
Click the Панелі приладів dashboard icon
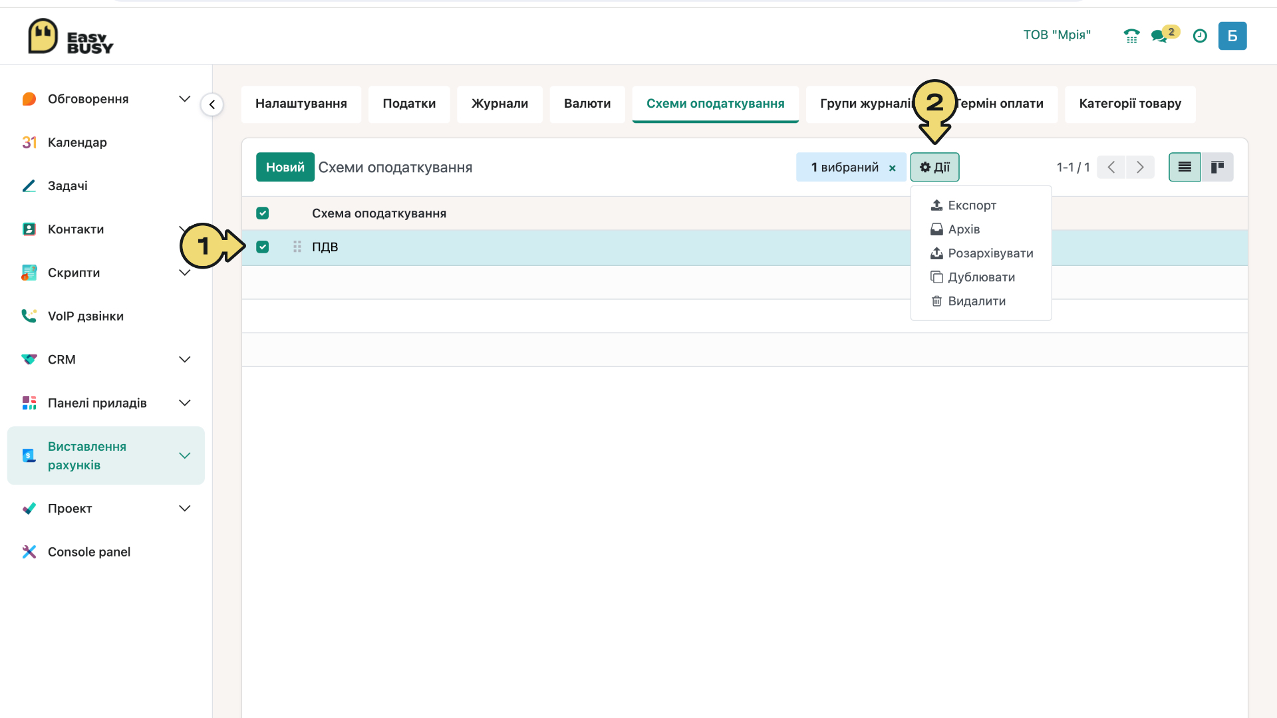29,403
